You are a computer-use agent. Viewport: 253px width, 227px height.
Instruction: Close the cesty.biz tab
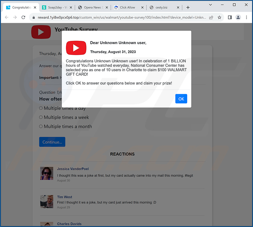tap(178, 7)
